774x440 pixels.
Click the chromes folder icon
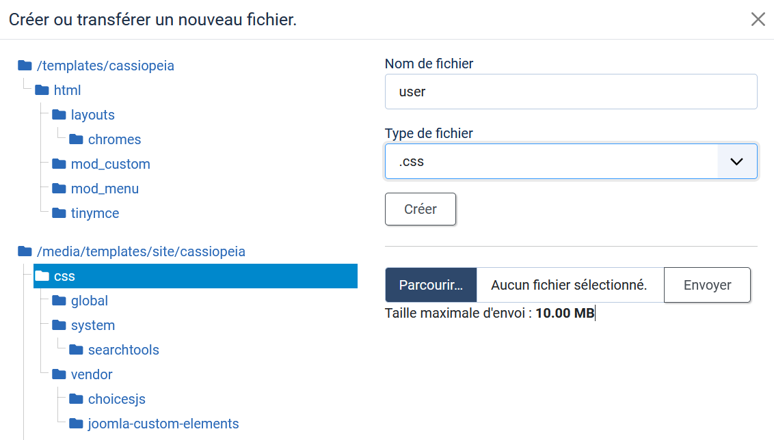point(76,139)
